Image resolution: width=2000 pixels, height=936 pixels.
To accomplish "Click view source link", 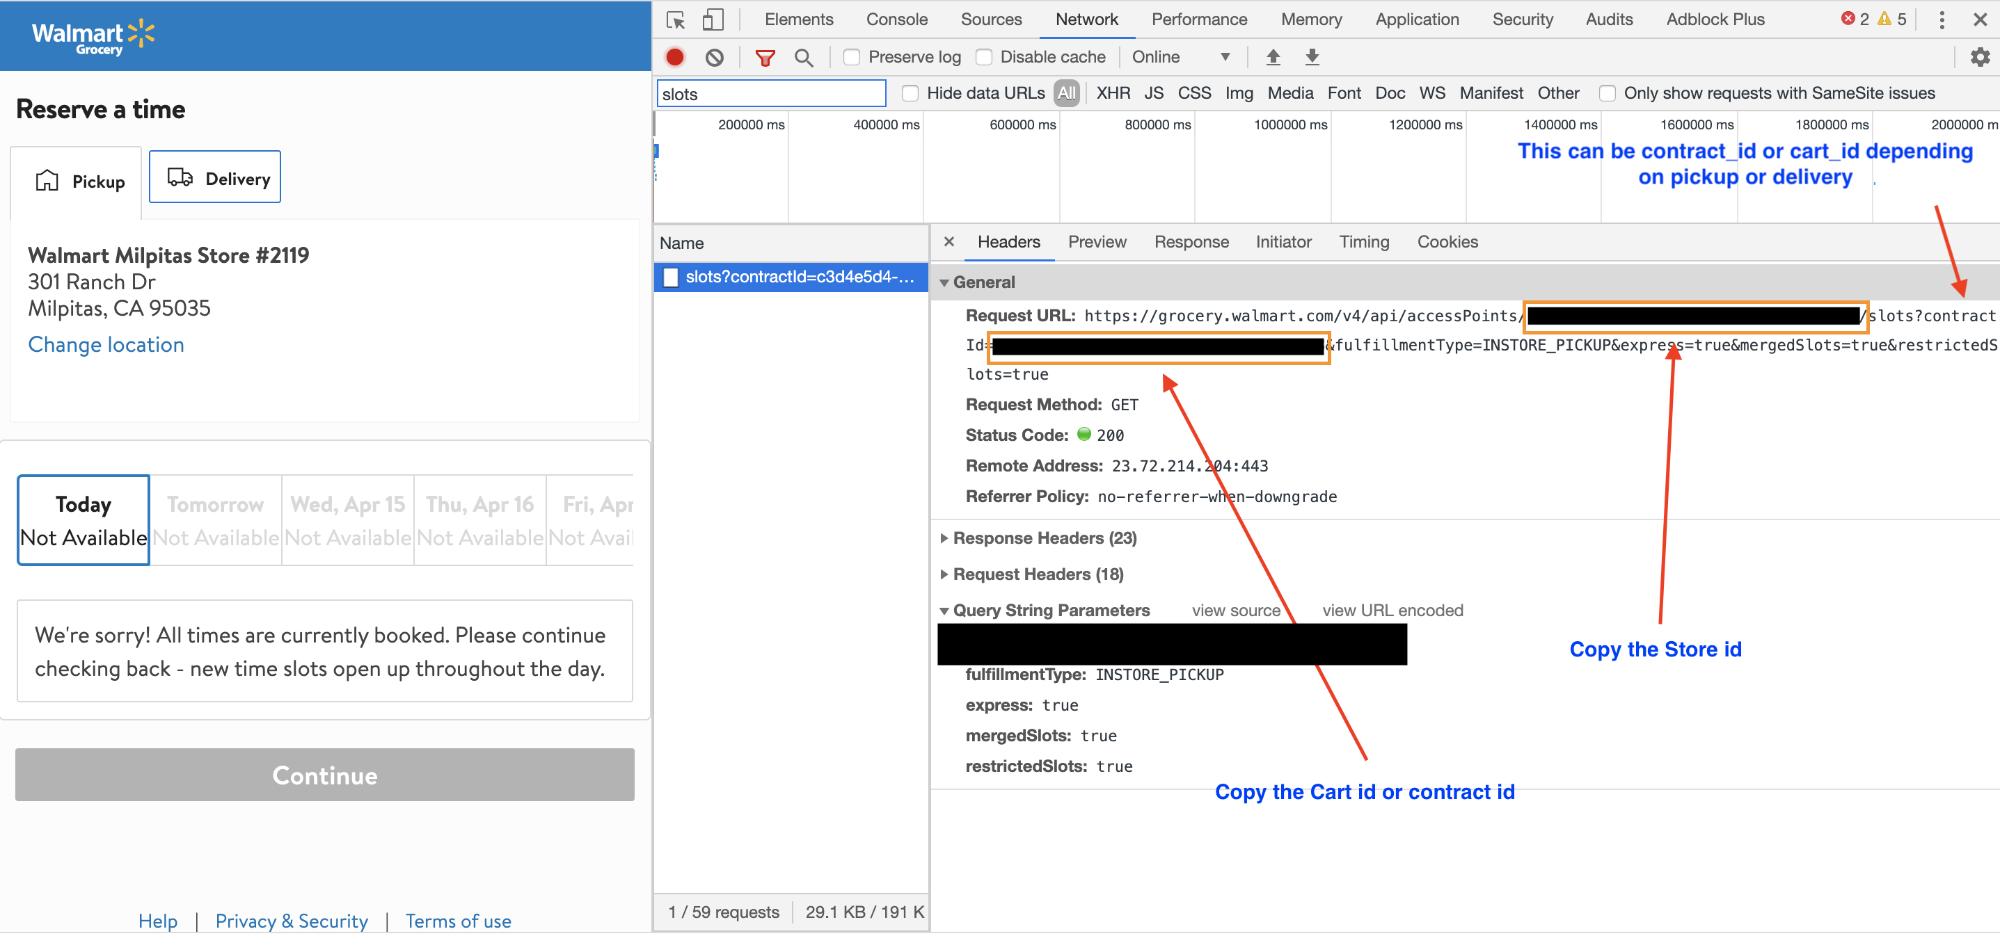I will click(1235, 610).
